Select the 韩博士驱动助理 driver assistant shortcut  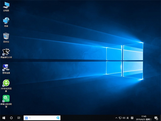(6, 99)
